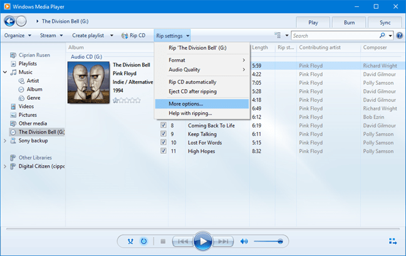Select Help with ripping...

click(x=202, y=114)
